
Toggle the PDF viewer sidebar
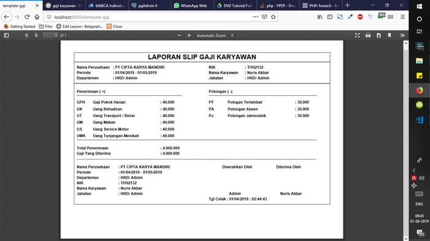[6, 36]
